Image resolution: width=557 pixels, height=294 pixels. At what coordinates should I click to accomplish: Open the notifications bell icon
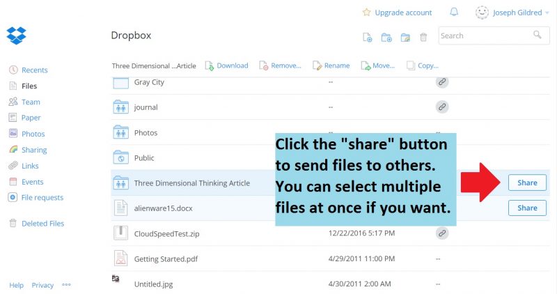point(454,12)
